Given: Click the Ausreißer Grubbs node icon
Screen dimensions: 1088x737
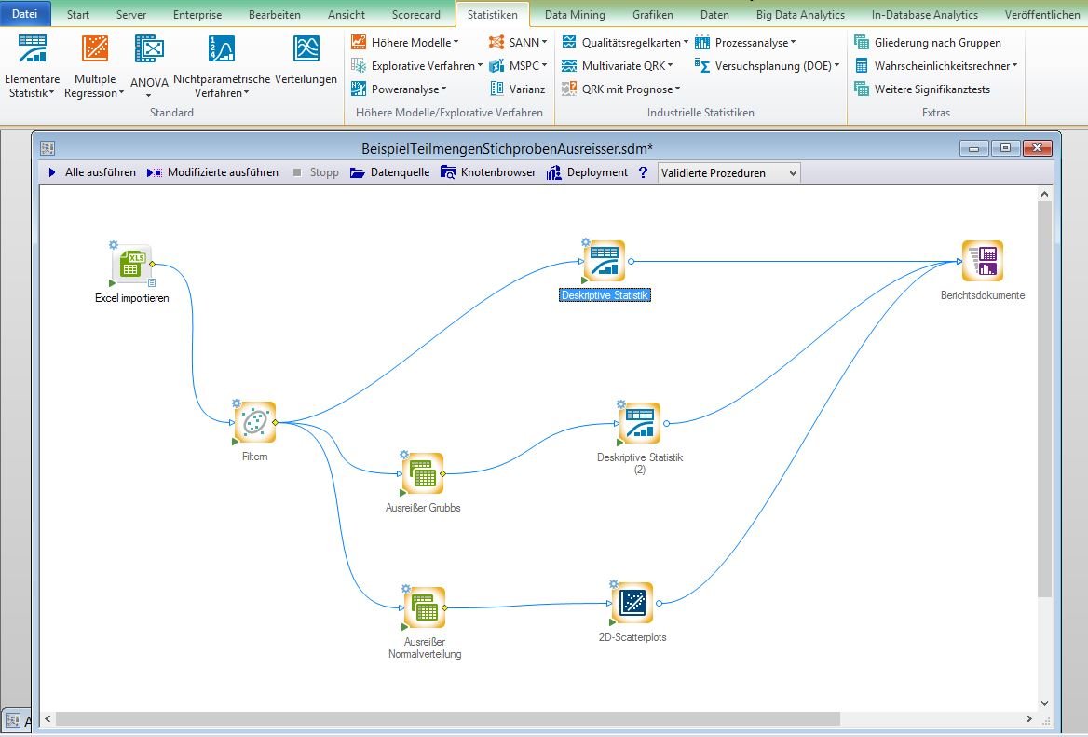Looking at the screenshot, I should click(x=423, y=474).
